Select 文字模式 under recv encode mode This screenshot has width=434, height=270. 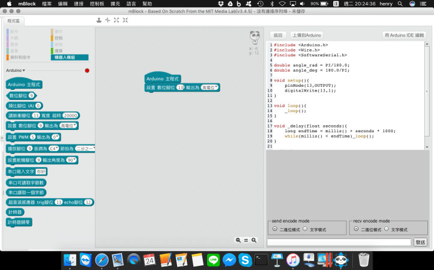pos(387,229)
